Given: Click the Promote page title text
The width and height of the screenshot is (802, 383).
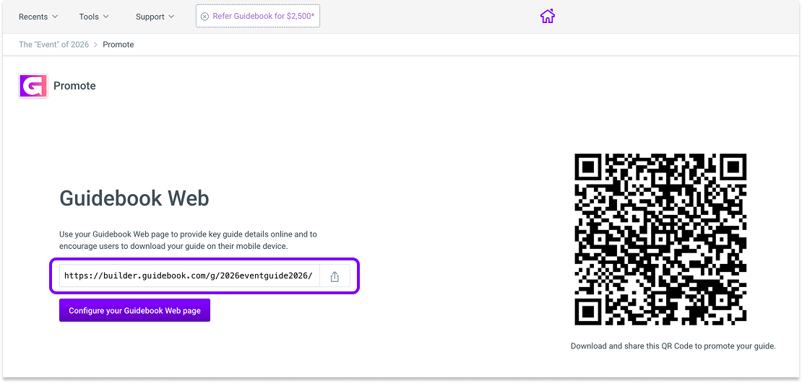Looking at the screenshot, I should point(74,86).
